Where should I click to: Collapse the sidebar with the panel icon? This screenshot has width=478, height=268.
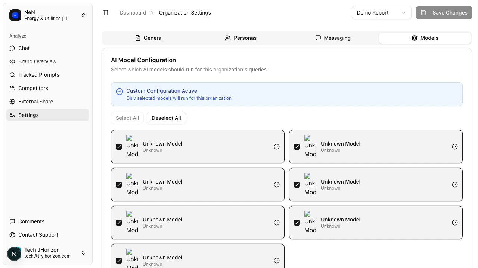click(105, 13)
